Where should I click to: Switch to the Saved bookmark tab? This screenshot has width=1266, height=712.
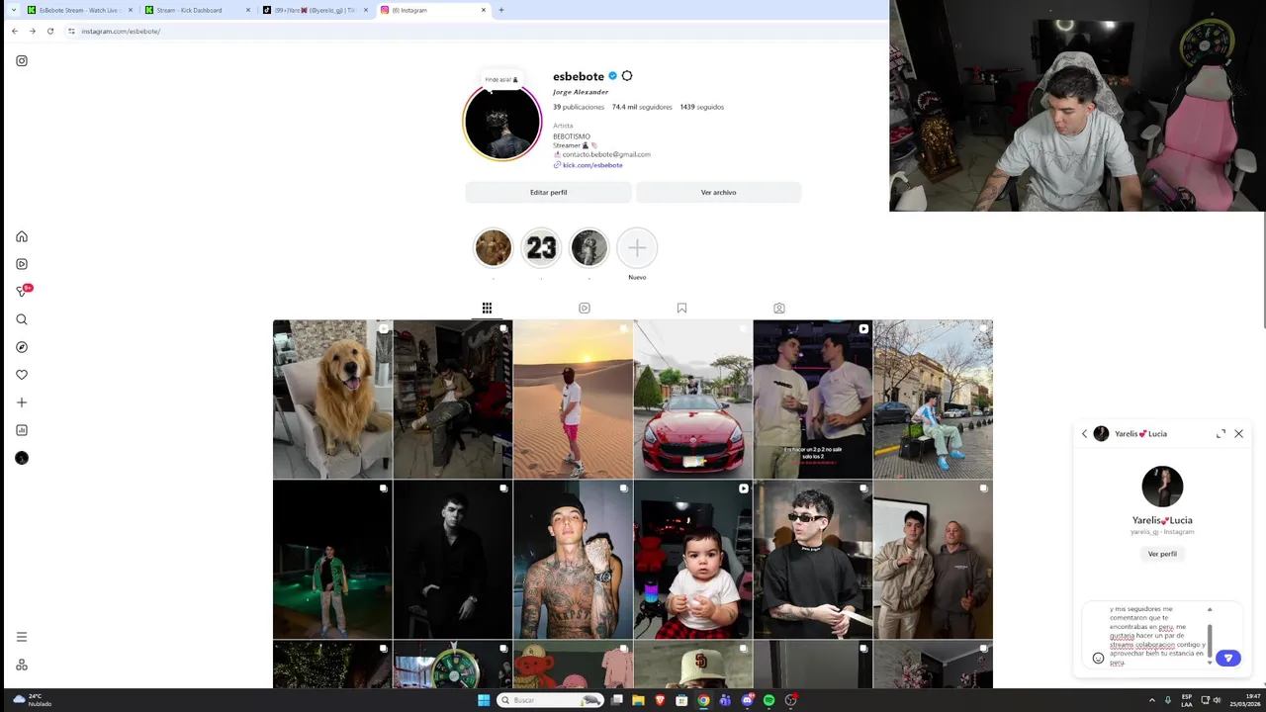tap(681, 309)
